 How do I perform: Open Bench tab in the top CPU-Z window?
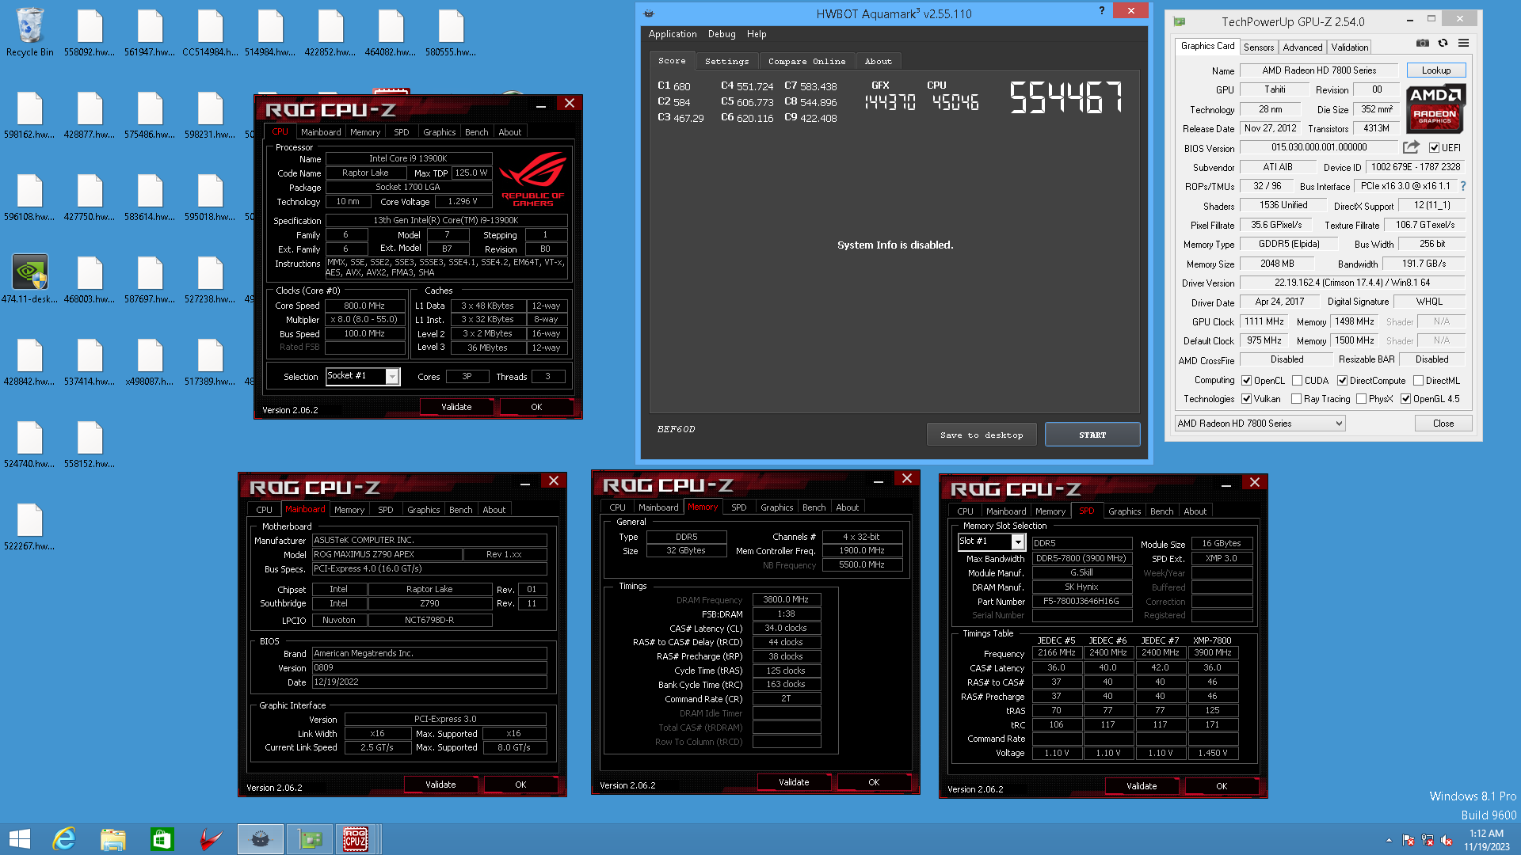(x=476, y=132)
